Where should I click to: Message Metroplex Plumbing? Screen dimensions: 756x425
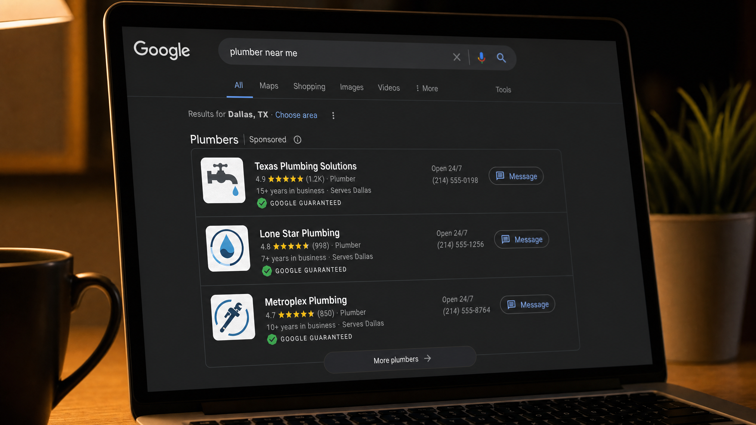(x=527, y=304)
